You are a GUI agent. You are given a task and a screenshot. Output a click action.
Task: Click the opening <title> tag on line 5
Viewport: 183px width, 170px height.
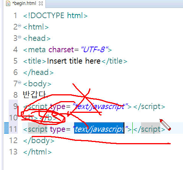(x=35, y=61)
